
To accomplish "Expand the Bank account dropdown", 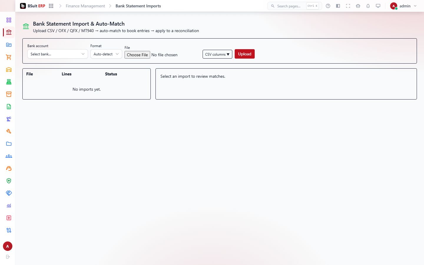I will tap(58, 54).
